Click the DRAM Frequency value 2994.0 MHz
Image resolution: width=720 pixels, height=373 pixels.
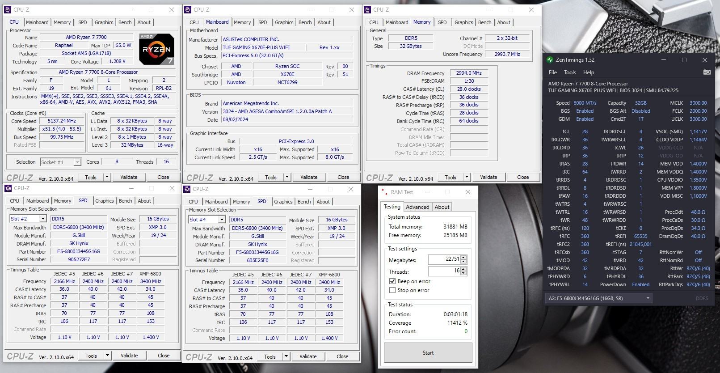469,73
